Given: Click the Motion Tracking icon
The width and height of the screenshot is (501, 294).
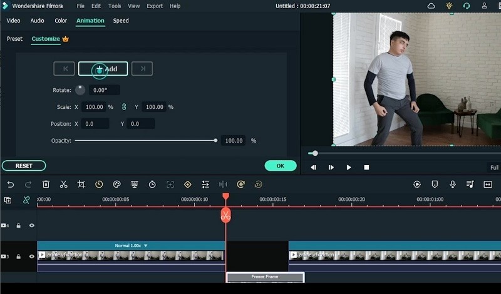Looking at the screenshot, I should [170, 184].
